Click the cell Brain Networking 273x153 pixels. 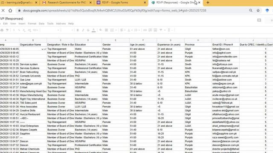[x=33, y=72]
